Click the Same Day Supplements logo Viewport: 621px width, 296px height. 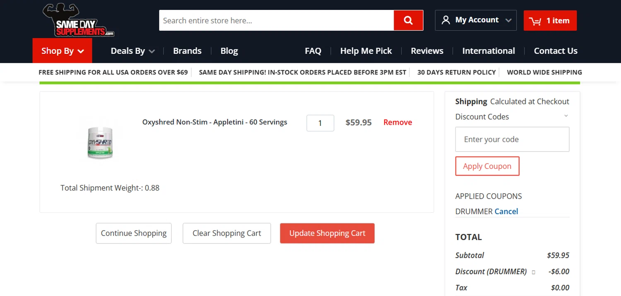click(78, 20)
